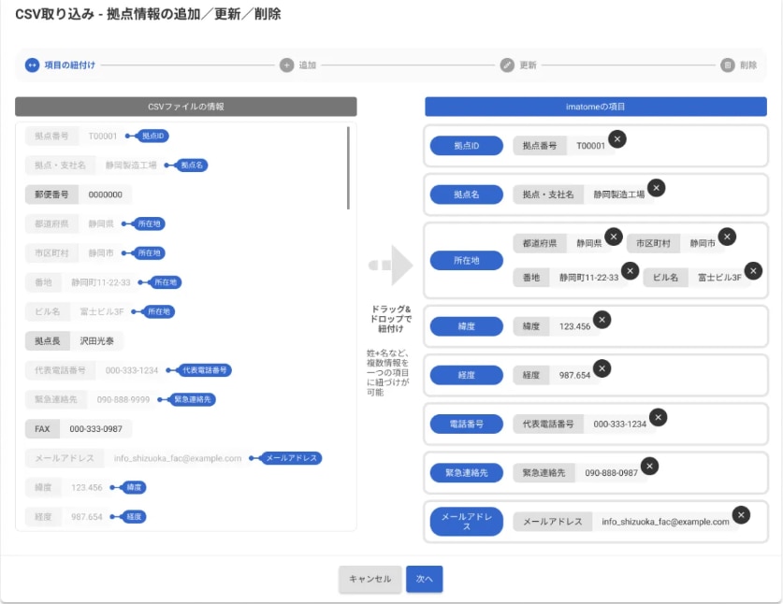783x604 pixels.
Task: Delete the 都道府県 chip from 所在地
Action: [613, 237]
